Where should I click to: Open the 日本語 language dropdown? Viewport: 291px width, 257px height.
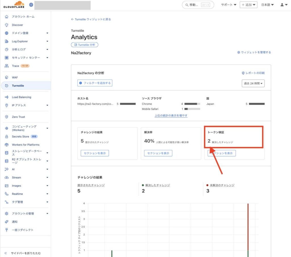267,5
